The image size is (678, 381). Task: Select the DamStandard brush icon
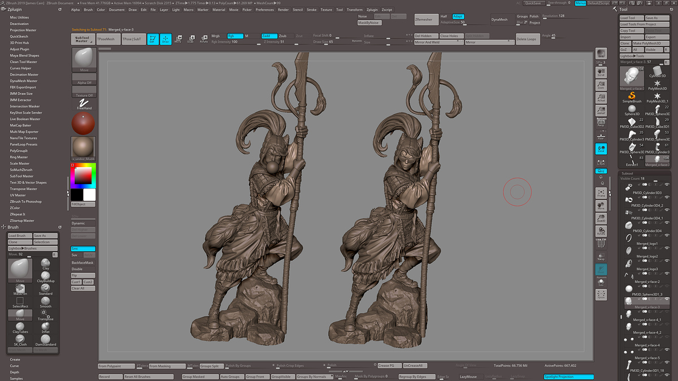point(46,340)
